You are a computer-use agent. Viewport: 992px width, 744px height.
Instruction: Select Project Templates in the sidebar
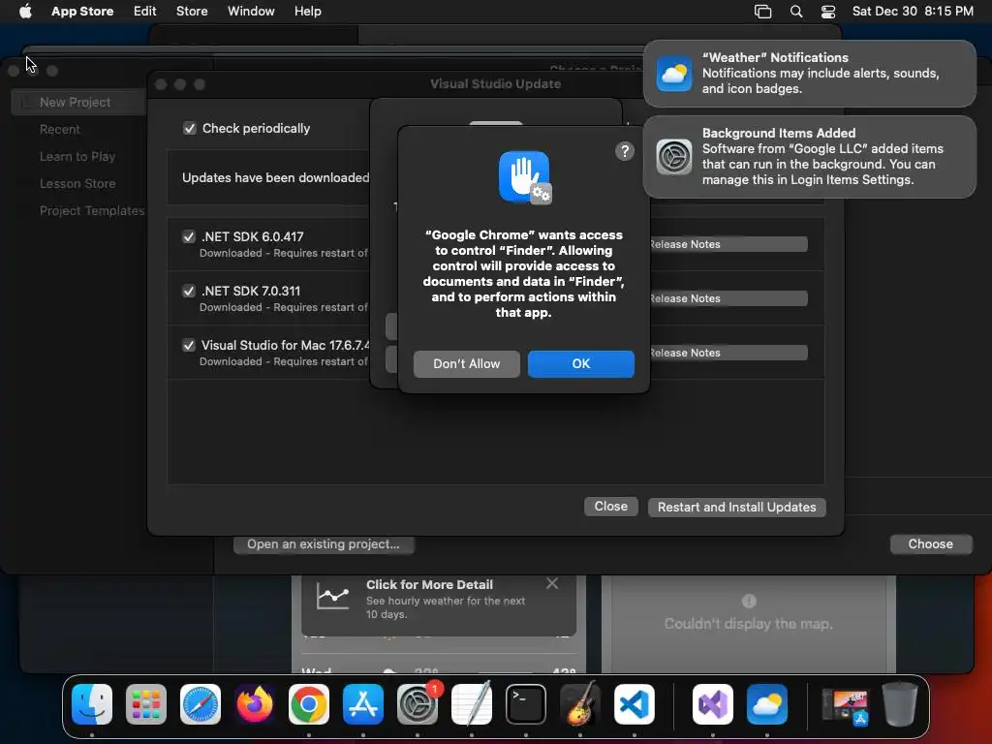pos(92,210)
